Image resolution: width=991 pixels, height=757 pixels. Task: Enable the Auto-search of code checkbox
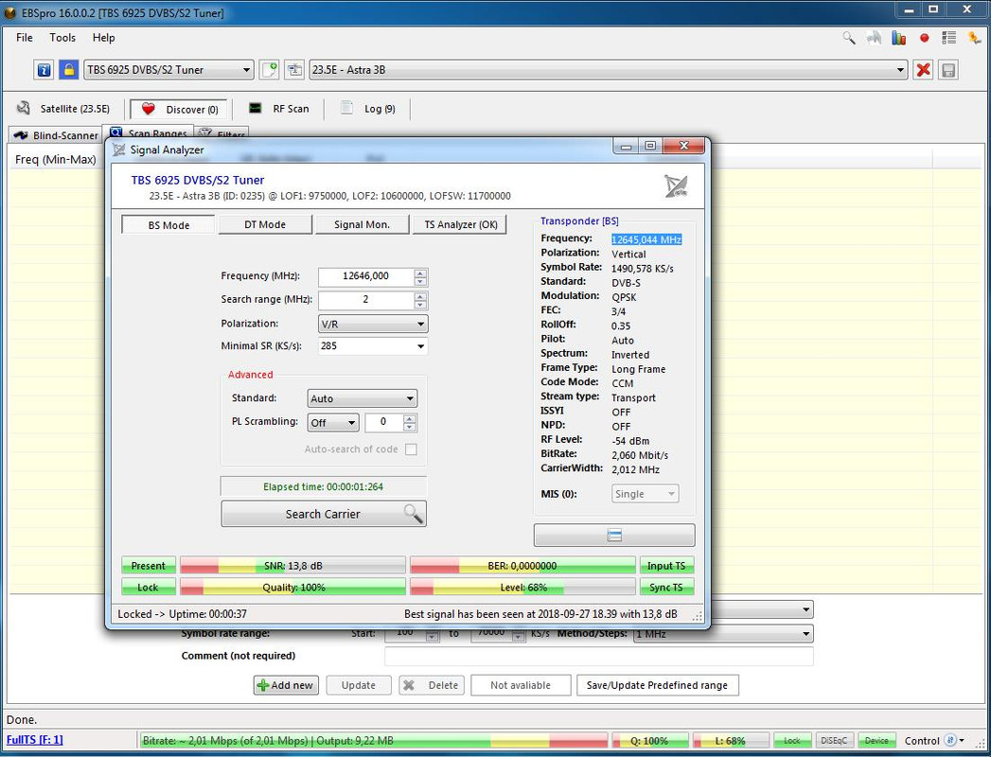tap(411, 449)
